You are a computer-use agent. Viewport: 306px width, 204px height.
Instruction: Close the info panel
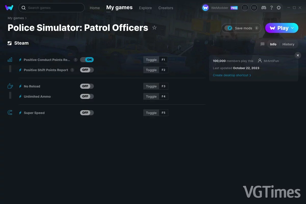(x=298, y=55)
